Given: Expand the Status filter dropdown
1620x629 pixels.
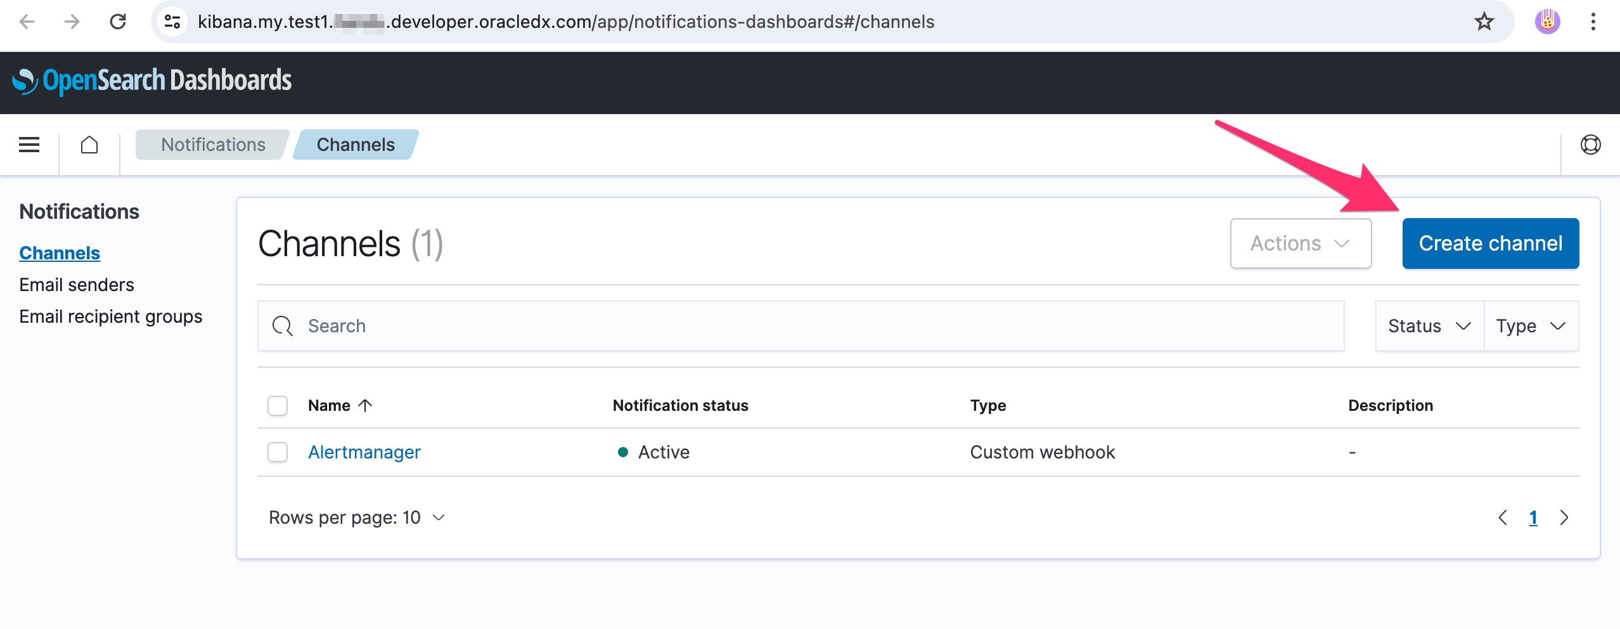Looking at the screenshot, I should [x=1429, y=326].
